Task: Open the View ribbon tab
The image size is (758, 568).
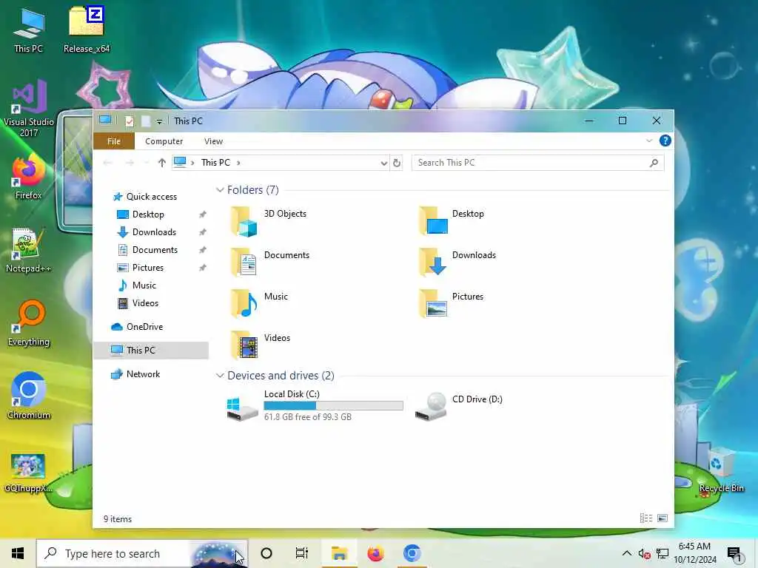Action: [213, 141]
